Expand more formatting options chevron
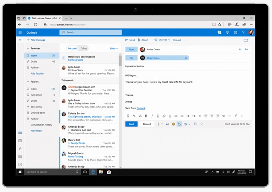 [241, 116]
